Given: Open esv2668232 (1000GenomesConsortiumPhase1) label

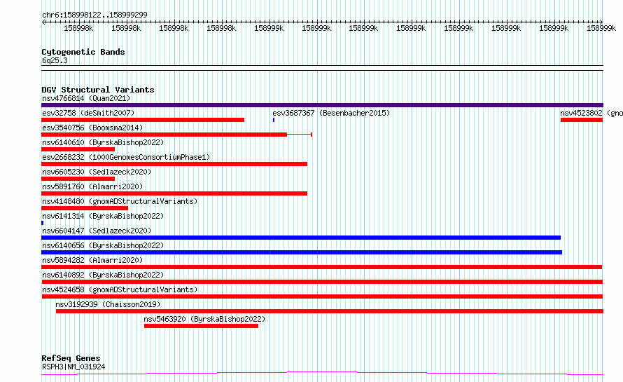Looking at the screenshot, I should (126, 157).
